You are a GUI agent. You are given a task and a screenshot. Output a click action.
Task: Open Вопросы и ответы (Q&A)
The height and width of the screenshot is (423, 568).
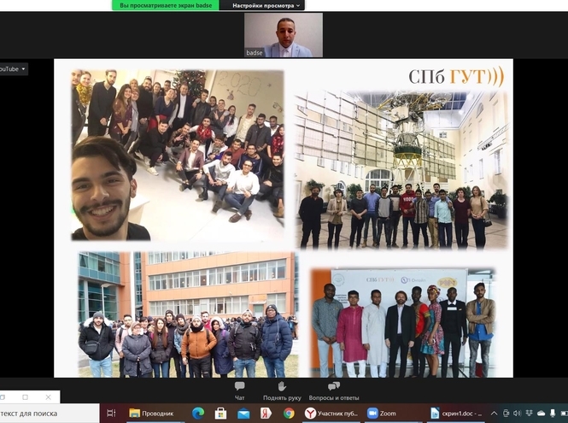click(x=333, y=391)
